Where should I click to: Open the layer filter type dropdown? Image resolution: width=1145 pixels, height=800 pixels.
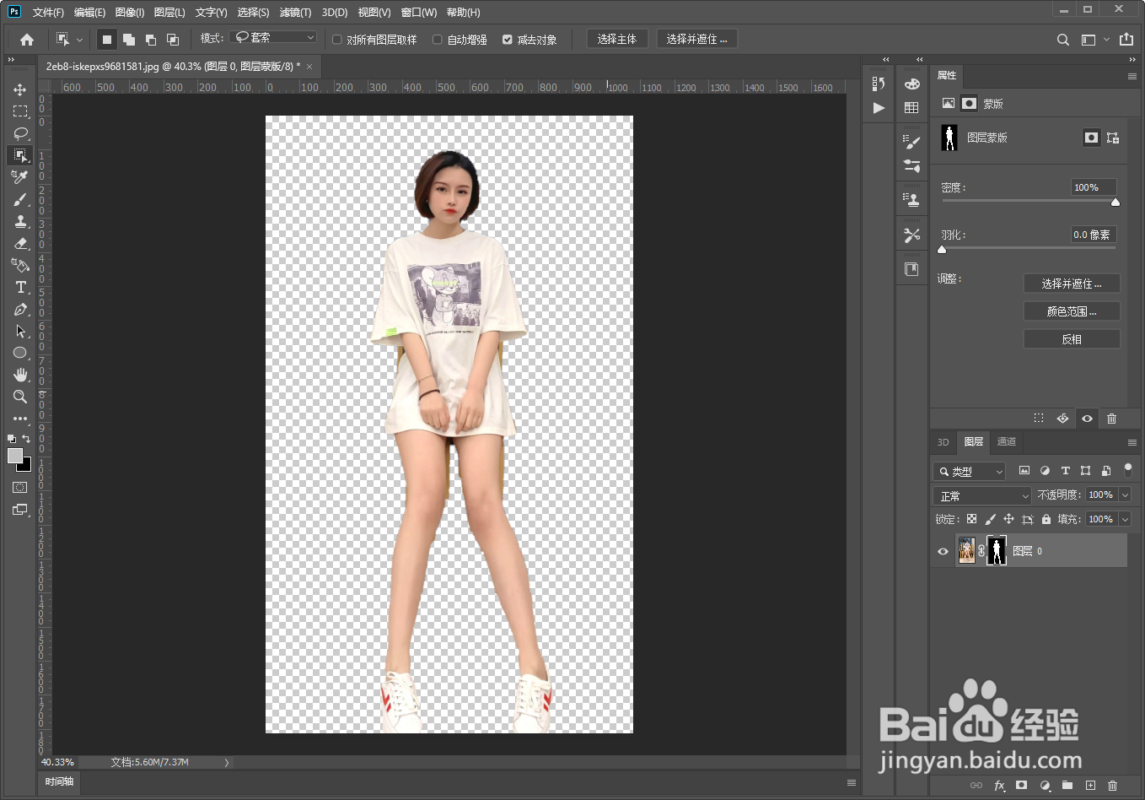coord(970,471)
